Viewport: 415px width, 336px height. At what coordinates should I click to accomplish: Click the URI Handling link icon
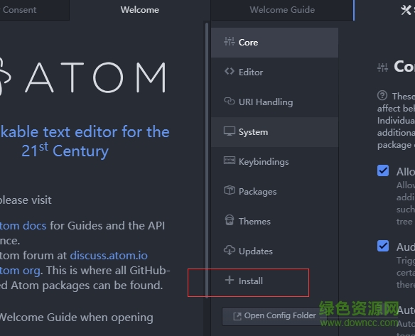click(230, 101)
